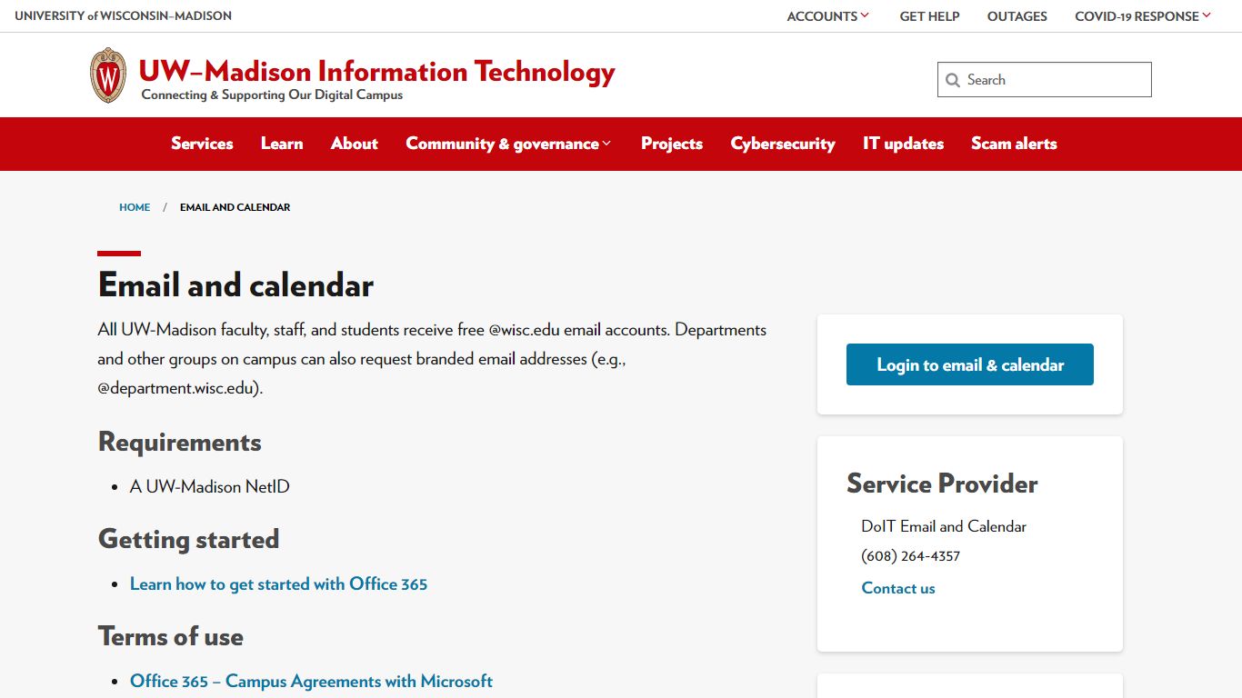
Task: Click the UW crest logo
Action: [x=108, y=75]
